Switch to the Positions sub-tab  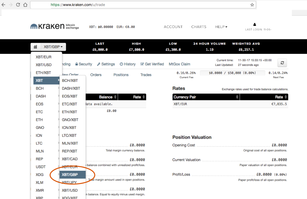point(121,75)
